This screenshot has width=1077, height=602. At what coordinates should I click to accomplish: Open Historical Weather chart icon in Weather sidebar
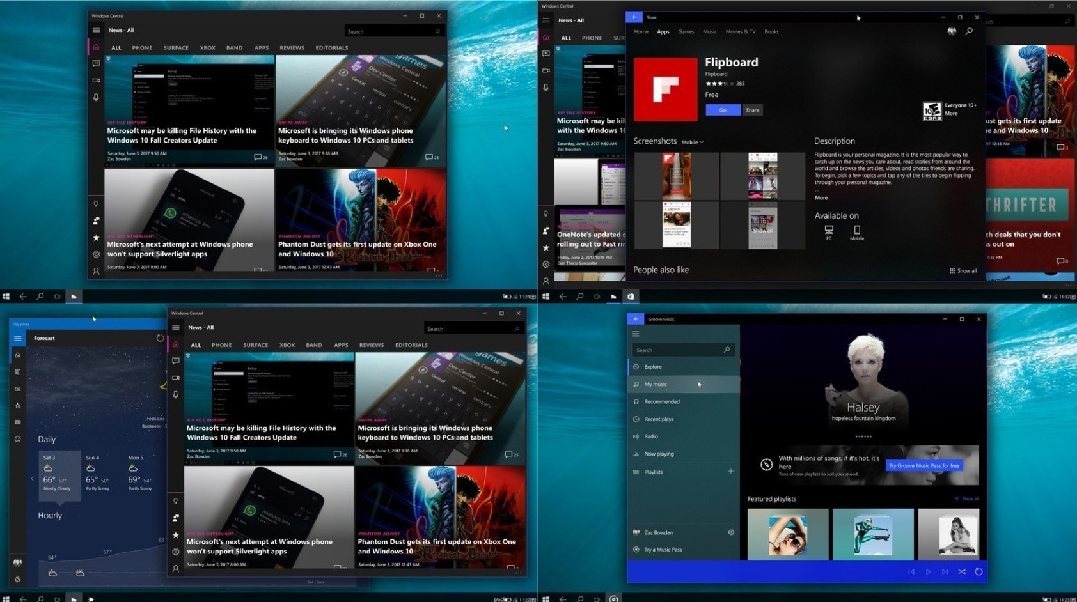coord(18,389)
